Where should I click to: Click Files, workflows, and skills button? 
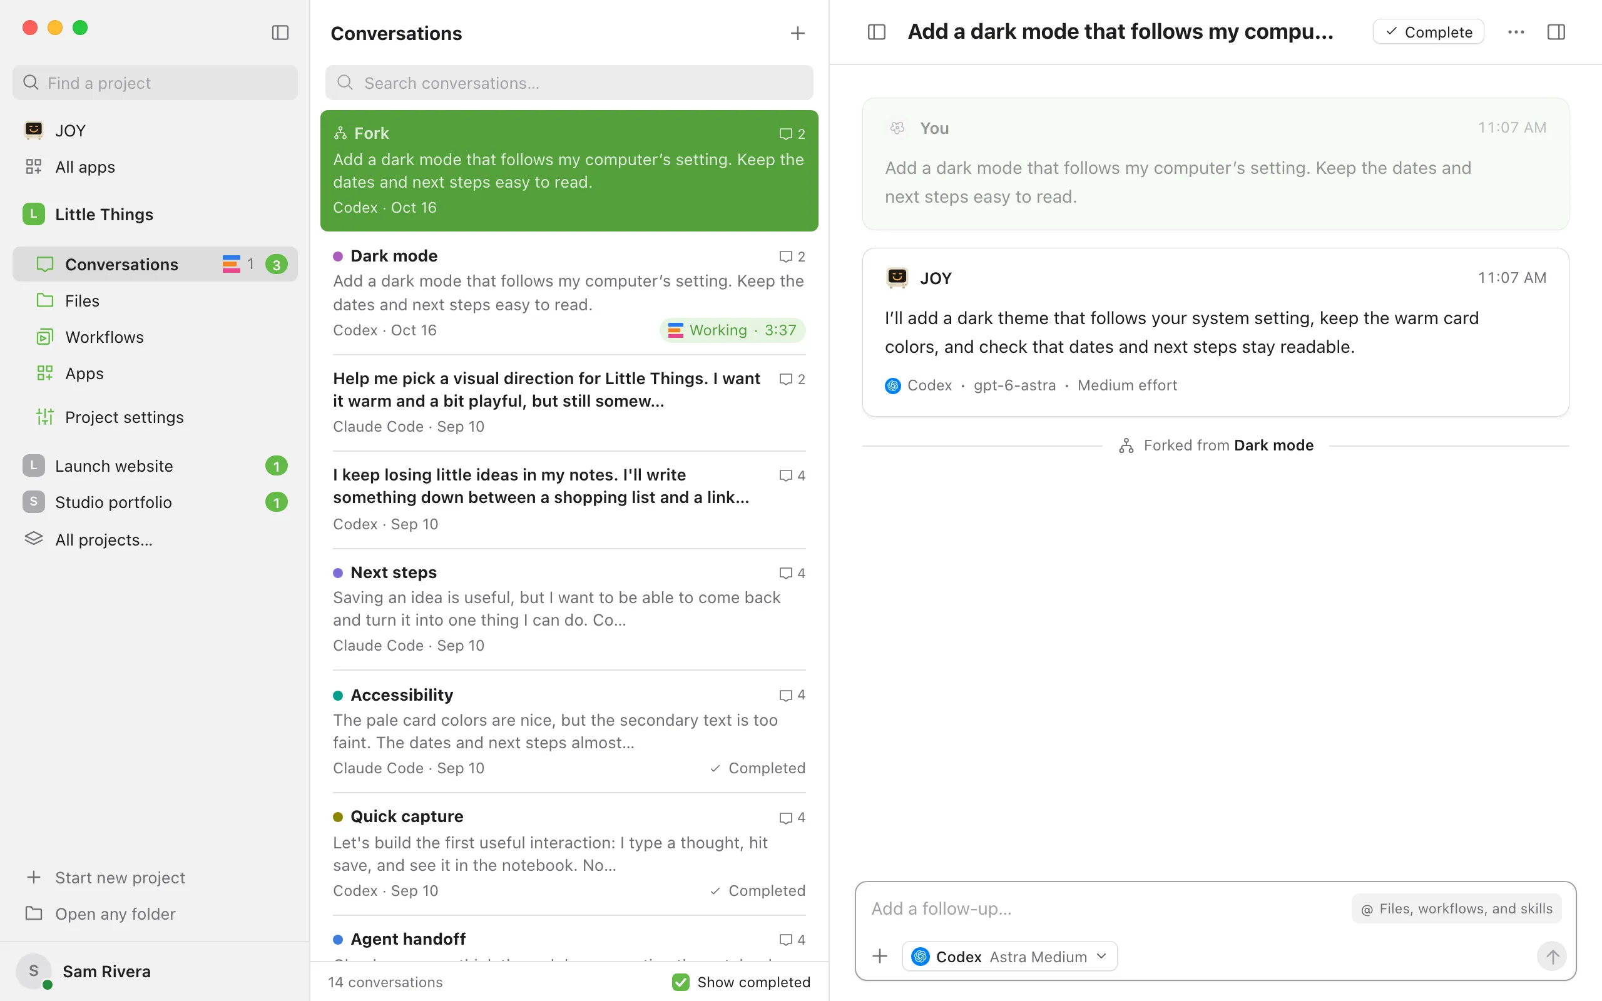(1456, 908)
